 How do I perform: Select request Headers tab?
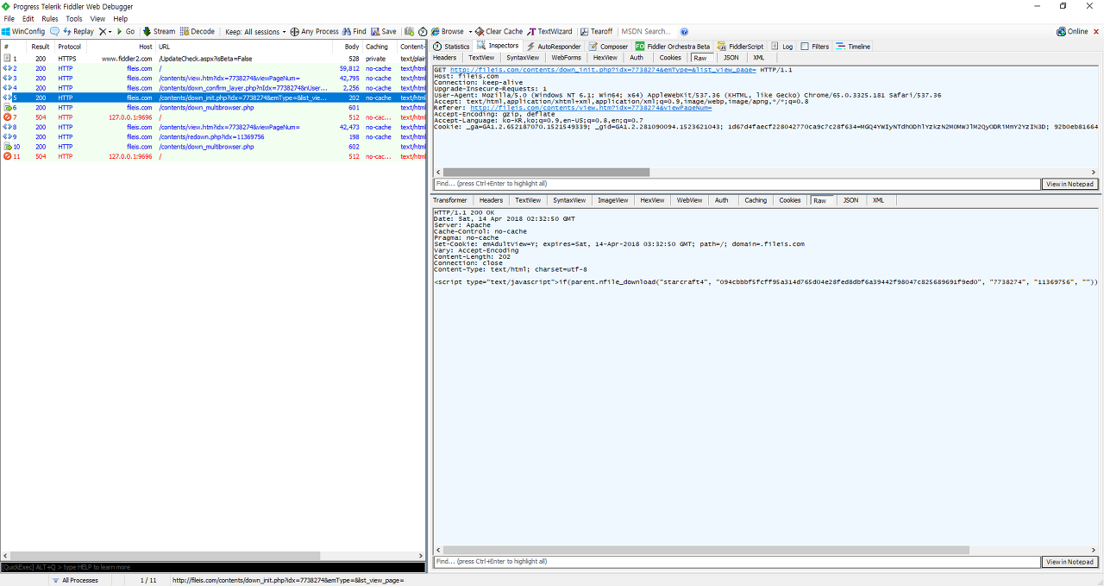pyautogui.click(x=445, y=58)
